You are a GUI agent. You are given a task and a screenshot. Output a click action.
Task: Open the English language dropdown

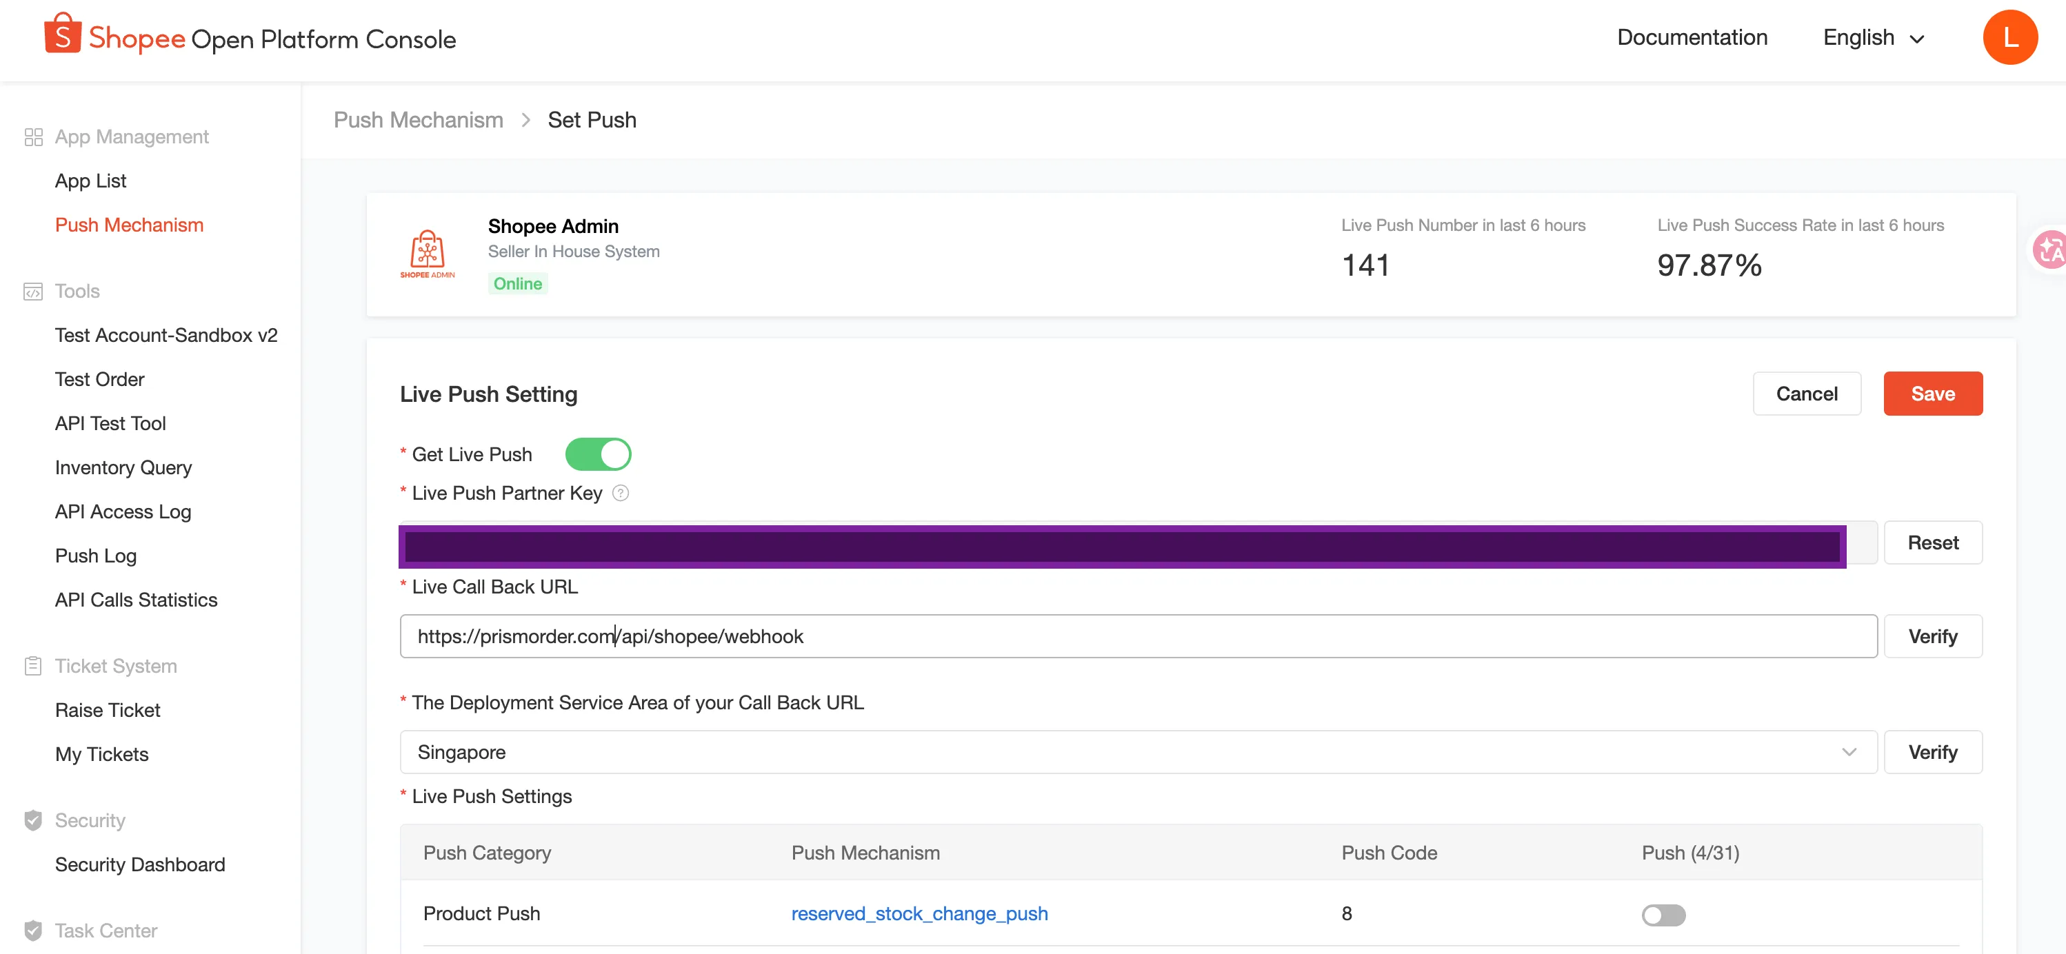coord(1874,38)
